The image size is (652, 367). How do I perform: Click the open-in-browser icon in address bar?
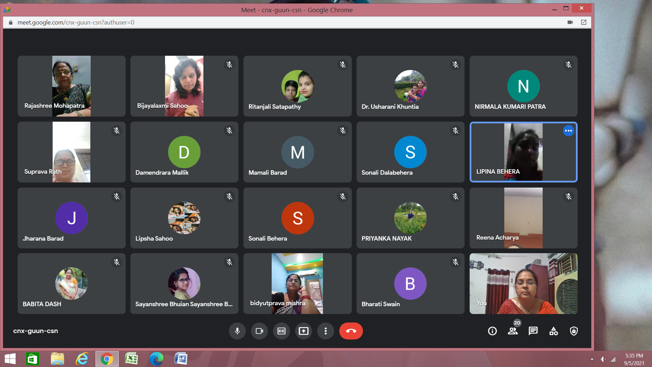click(584, 22)
